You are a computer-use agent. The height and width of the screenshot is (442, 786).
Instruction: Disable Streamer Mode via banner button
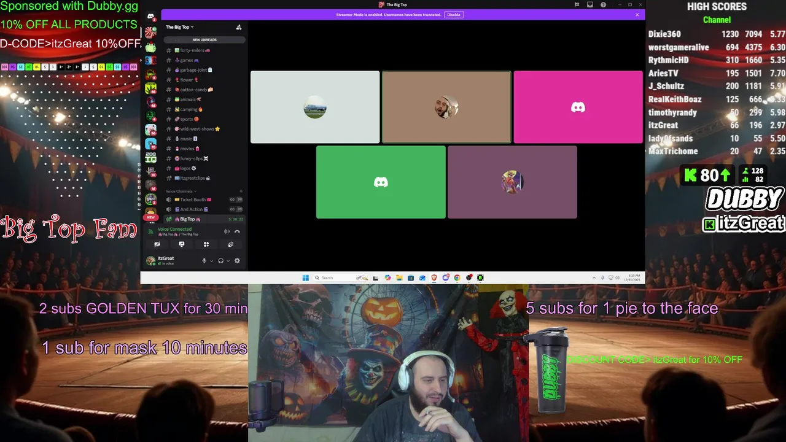[453, 15]
